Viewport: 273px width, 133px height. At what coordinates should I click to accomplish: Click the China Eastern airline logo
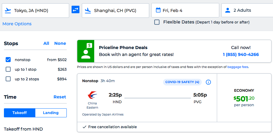pos(92,95)
